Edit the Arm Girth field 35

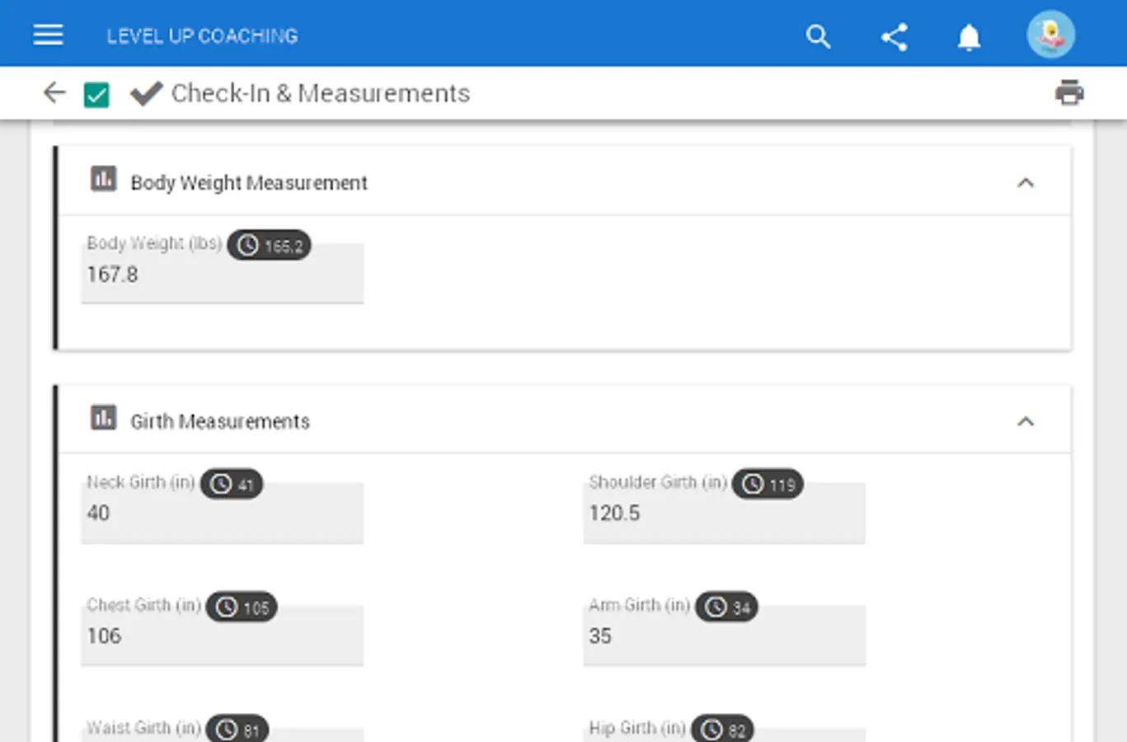tap(725, 635)
